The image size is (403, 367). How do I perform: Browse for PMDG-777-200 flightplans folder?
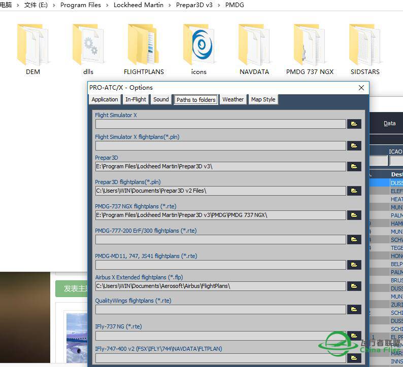pyautogui.click(x=354, y=239)
